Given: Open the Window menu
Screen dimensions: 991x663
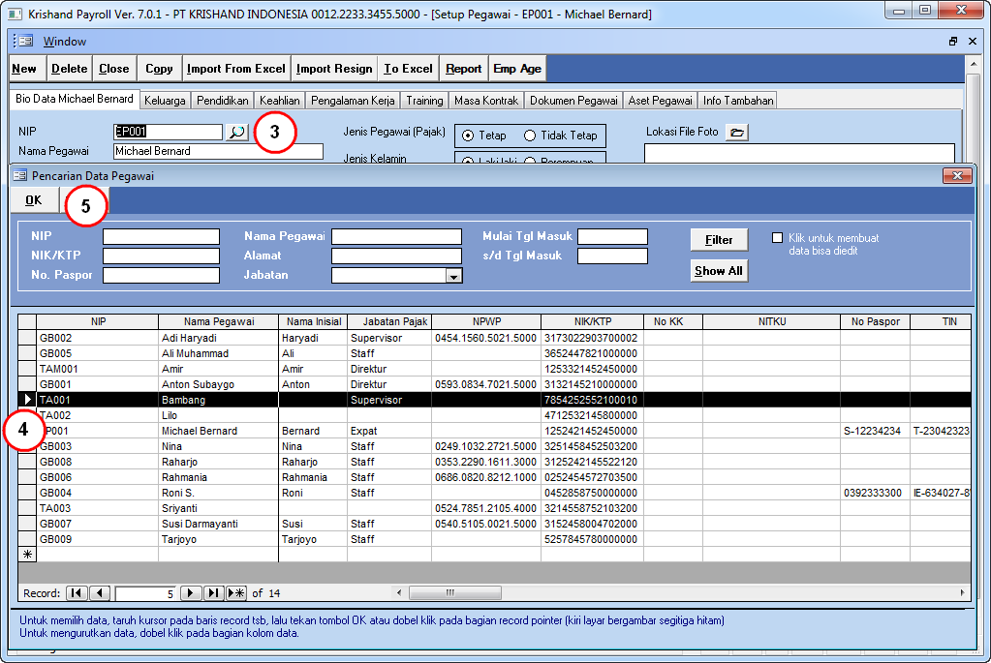Looking at the screenshot, I should (x=64, y=42).
